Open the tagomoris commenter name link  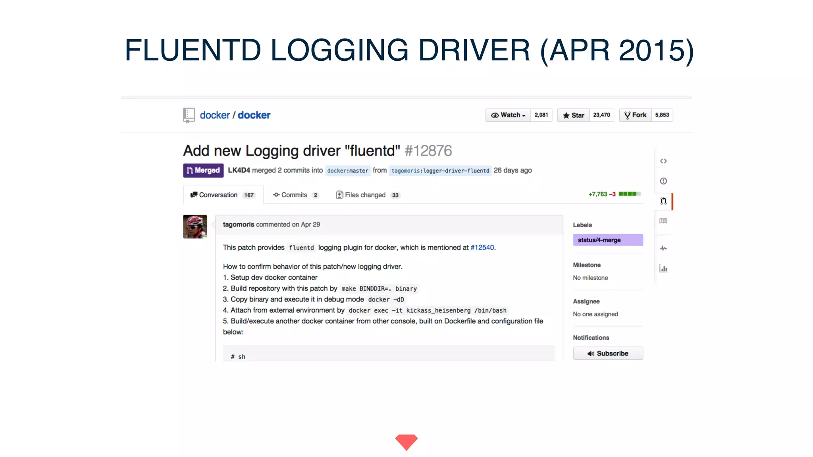[239, 225]
